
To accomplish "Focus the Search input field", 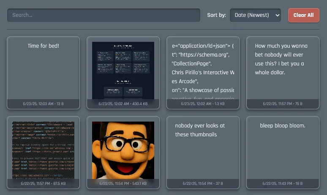I will tap(104, 15).
